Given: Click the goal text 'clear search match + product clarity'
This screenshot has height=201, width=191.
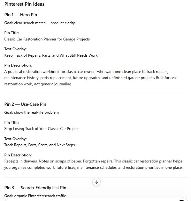Looking at the screenshot, I should 44,23.
